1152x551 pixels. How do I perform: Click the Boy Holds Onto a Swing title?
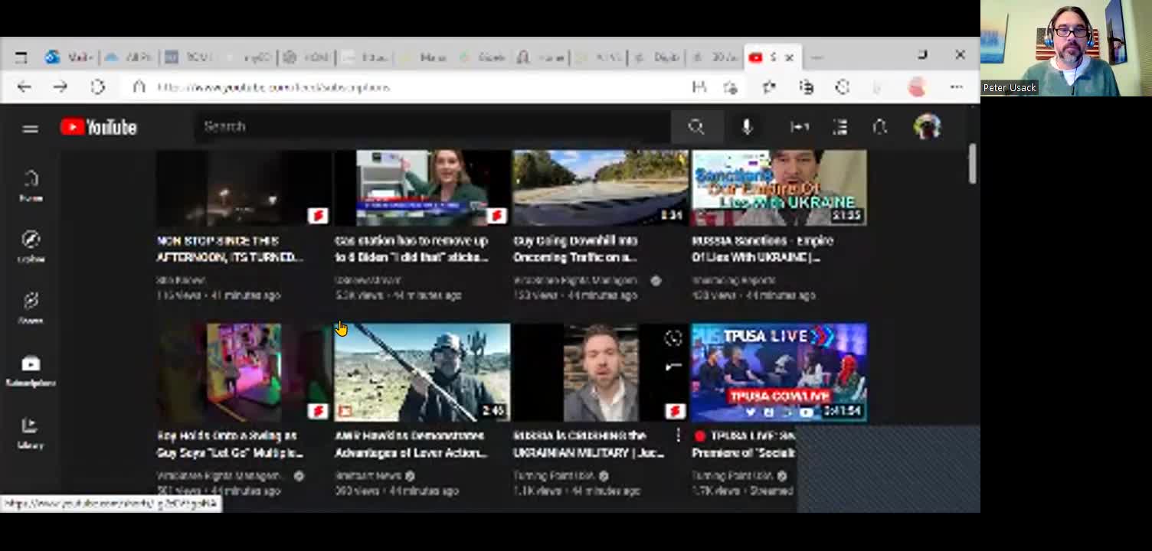230,444
